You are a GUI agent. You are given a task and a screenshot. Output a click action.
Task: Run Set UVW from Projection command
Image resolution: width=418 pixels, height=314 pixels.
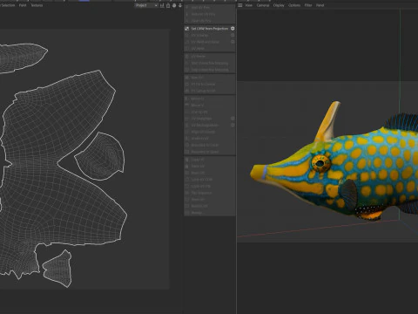point(210,29)
